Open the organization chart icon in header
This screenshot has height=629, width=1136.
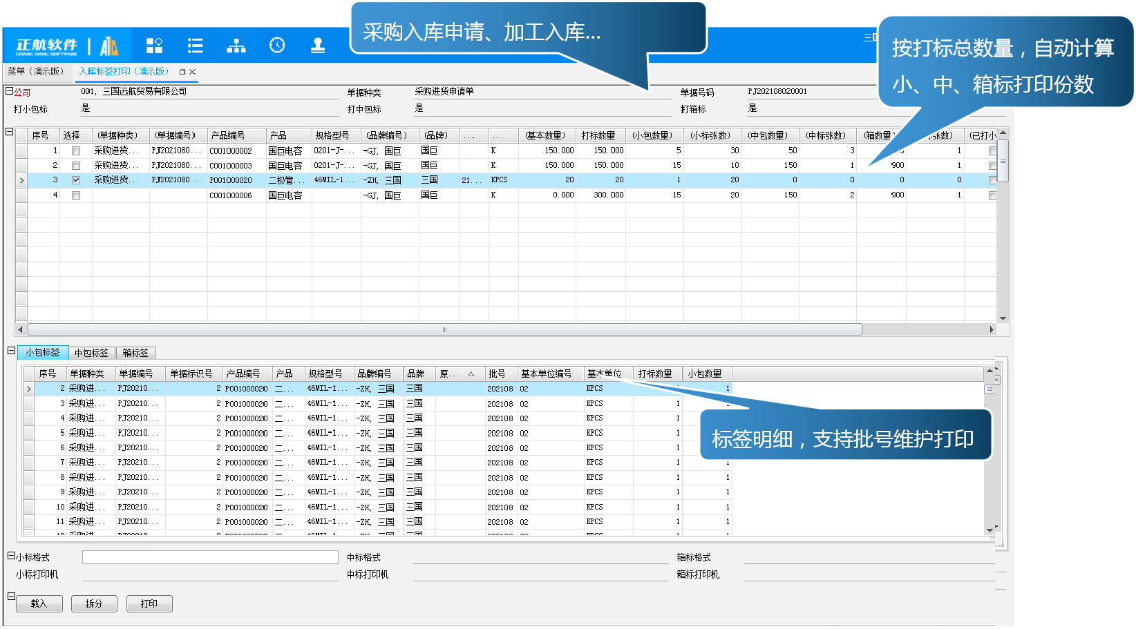(x=236, y=46)
